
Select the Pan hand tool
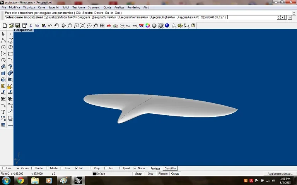click(56, 25)
